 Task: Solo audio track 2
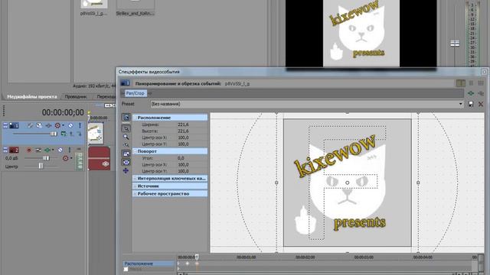[70, 150]
